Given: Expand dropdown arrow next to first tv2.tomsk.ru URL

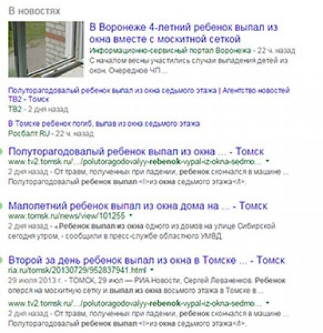Looking at the screenshot, I should pos(267,161).
